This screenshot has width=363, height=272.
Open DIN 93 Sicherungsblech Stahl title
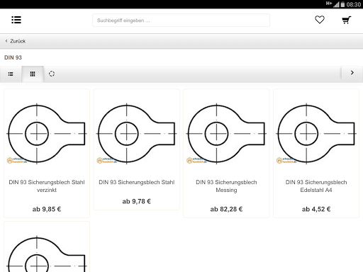tap(137, 182)
